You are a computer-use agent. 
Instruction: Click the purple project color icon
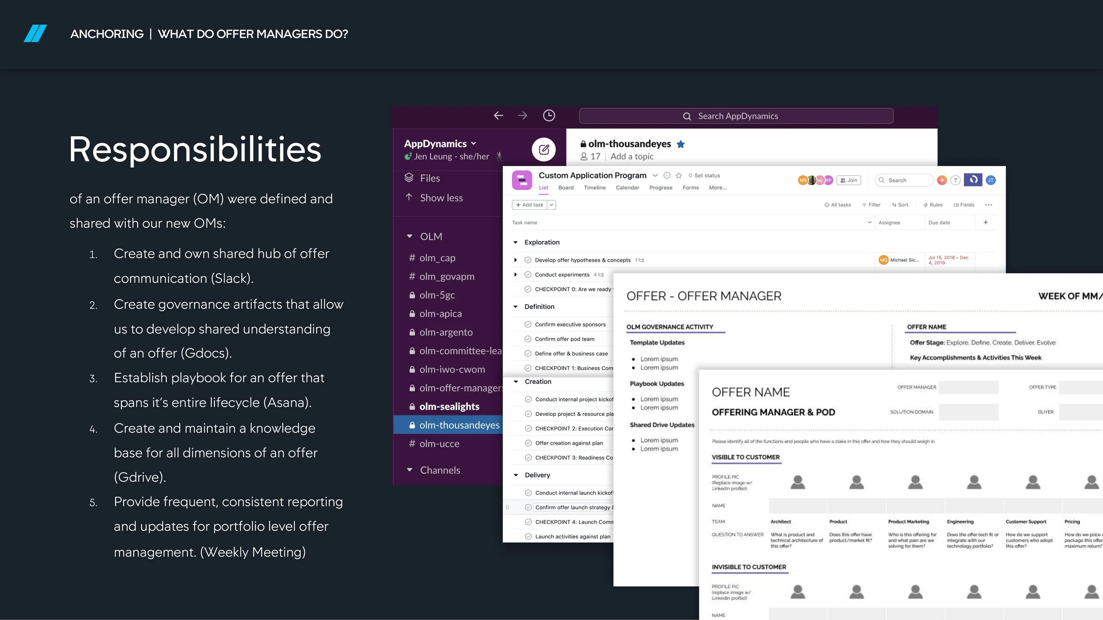coord(521,180)
